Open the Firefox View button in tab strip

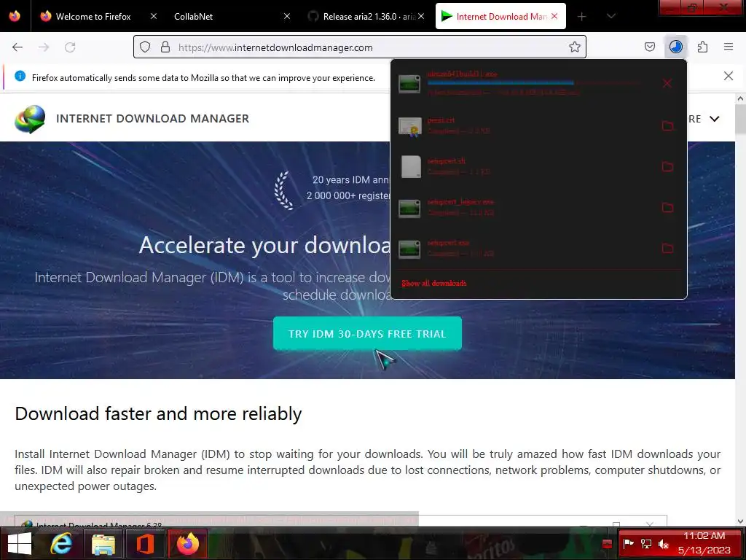(x=15, y=16)
